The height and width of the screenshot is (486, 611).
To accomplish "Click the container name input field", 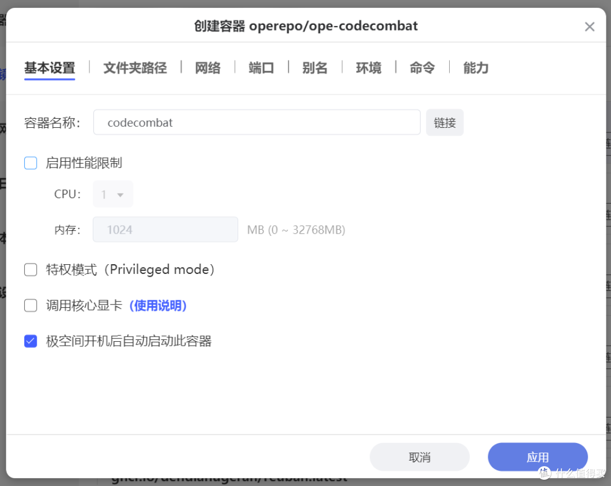I will click(x=257, y=122).
